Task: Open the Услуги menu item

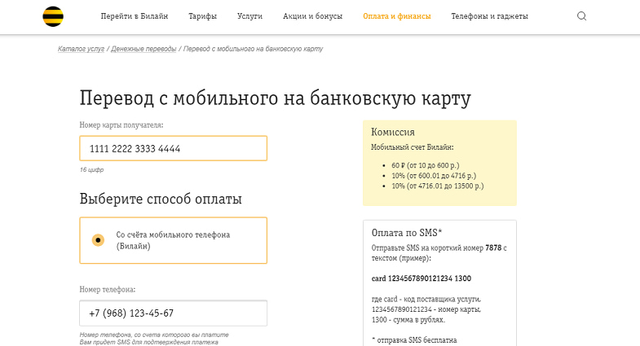Action: 249,16
